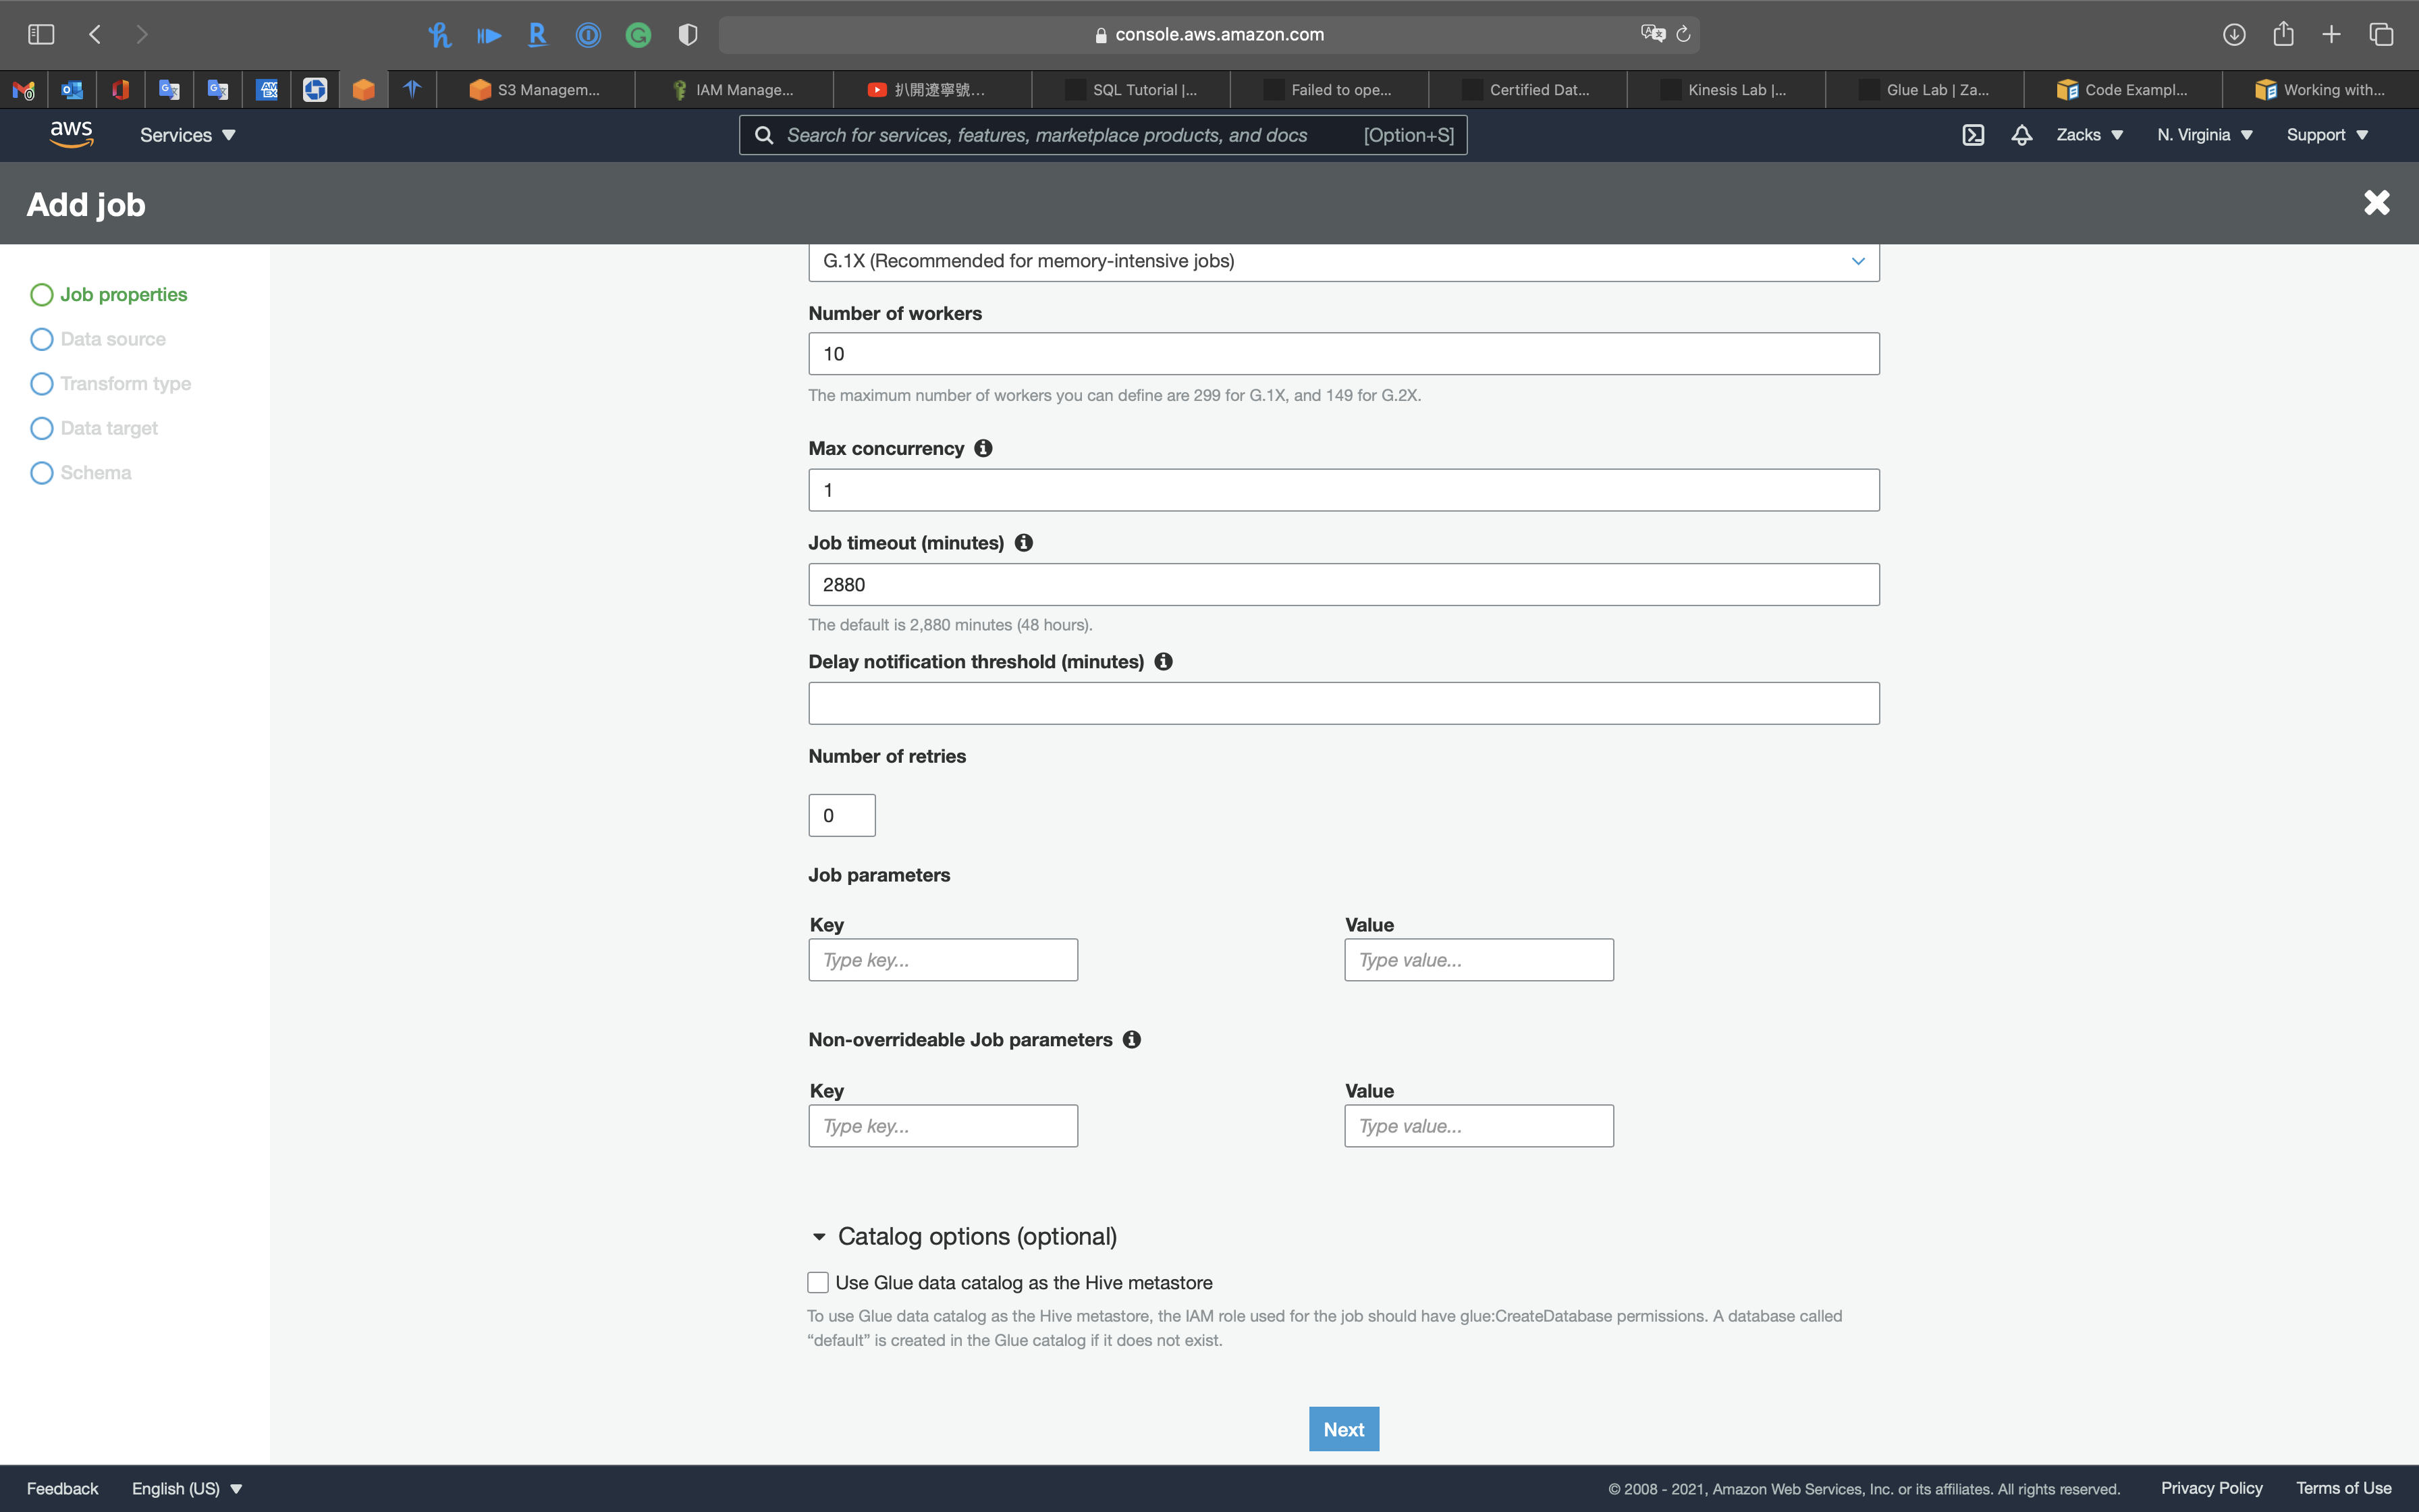Select the Data source step circle
The height and width of the screenshot is (1512, 2419).
pos(42,339)
